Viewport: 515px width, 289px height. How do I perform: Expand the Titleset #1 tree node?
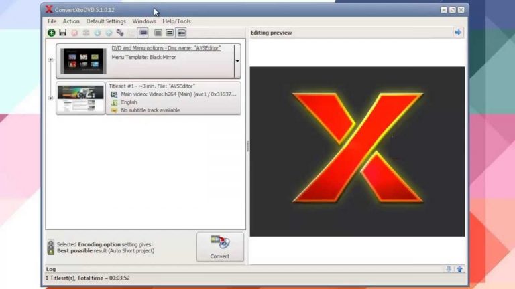(51, 98)
